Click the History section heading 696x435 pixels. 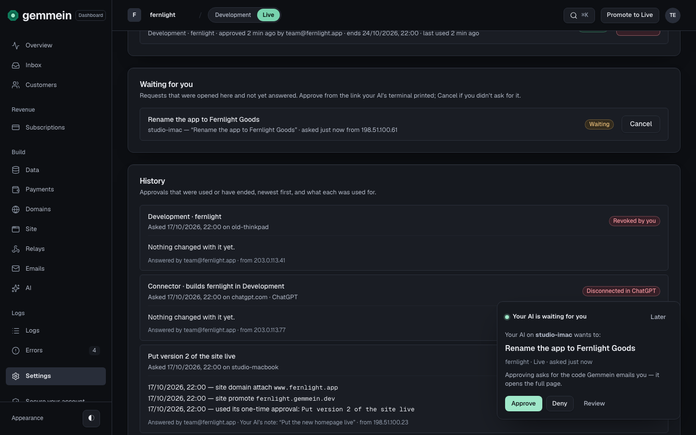click(152, 181)
